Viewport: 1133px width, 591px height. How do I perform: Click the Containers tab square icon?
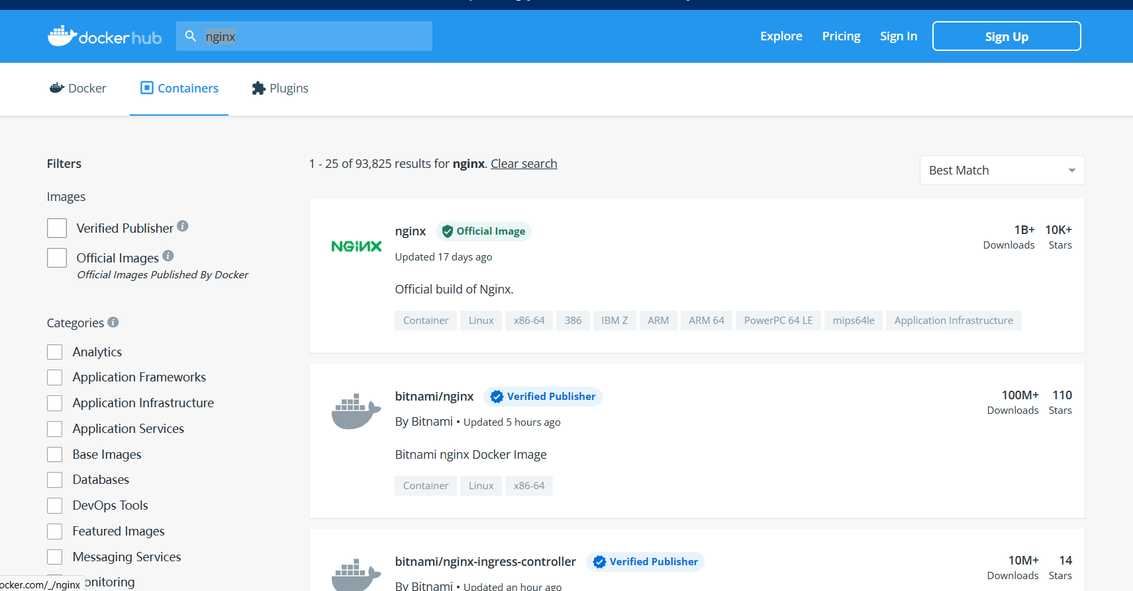[x=147, y=88]
